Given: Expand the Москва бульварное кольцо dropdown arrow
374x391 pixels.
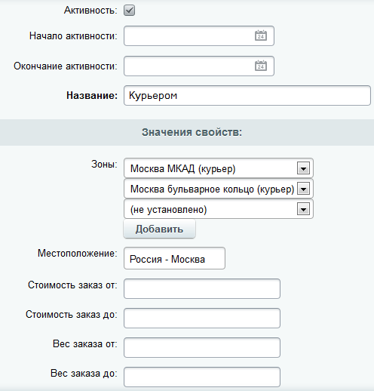Looking at the screenshot, I should click(x=303, y=189).
